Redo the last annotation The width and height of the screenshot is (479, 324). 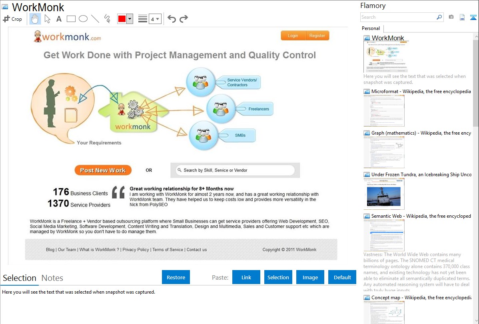[x=184, y=19]
